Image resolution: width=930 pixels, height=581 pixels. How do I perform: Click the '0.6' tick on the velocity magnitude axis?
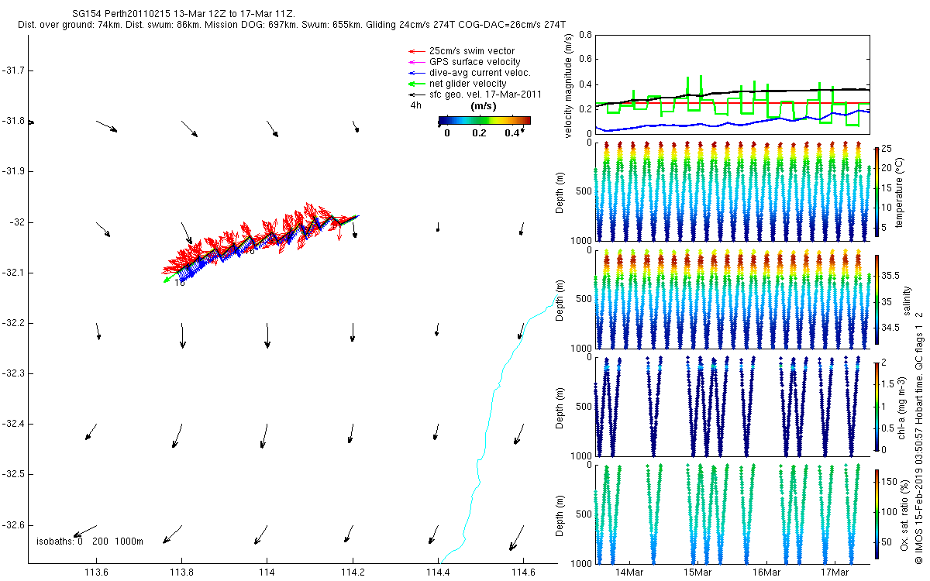585,60
